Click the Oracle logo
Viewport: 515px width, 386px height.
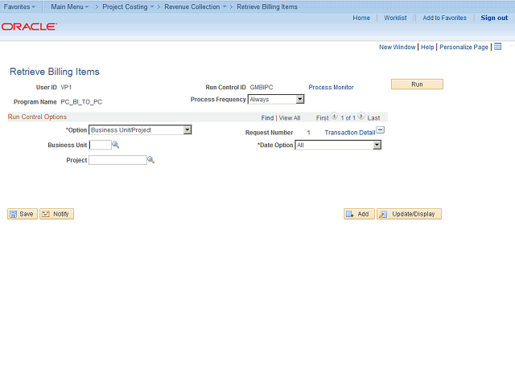point(29,27)
